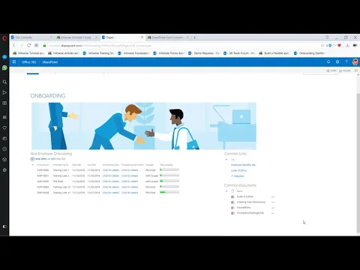Switch to the Site Contents tab
This screenshot has height=270, width=360.
pyautogui.click(x=31, y=37)
